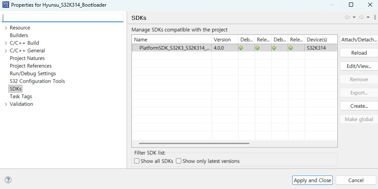Click fourth green plus icon in PlatformSDK row

click(x=291, y=48)
